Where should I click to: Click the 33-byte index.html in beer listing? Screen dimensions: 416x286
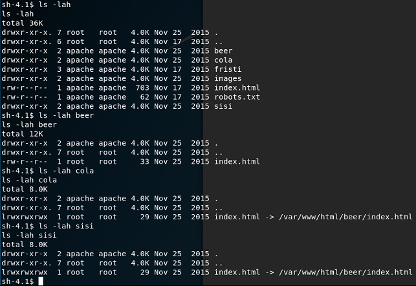click(237, 161)
